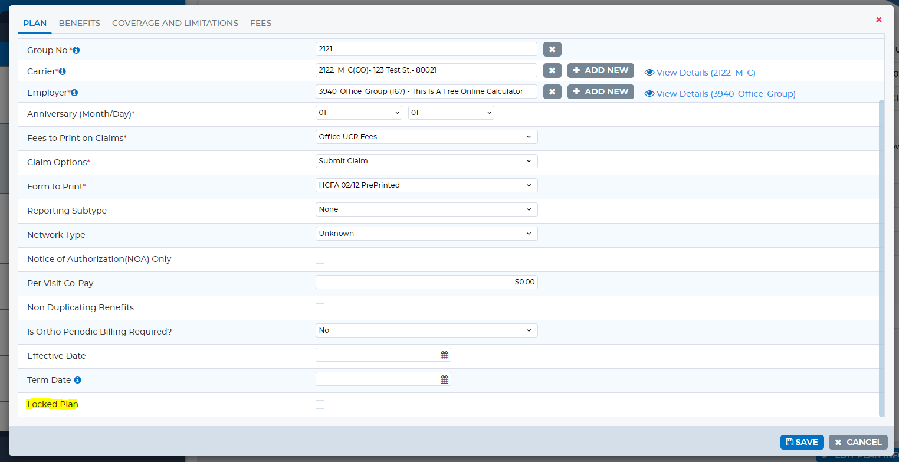
Task: Click the Reporting Subtype label
Action: coord(67,211)
